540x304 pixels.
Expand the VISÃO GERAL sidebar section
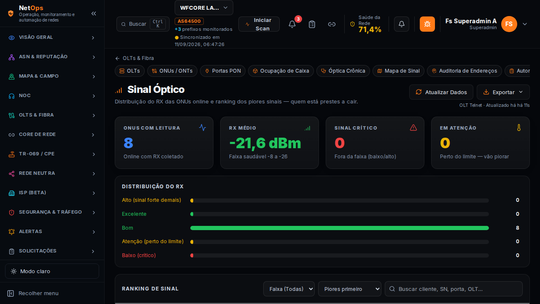click(x=52, y=38)
